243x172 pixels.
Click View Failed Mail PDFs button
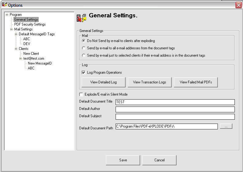[x=196, y=82]
